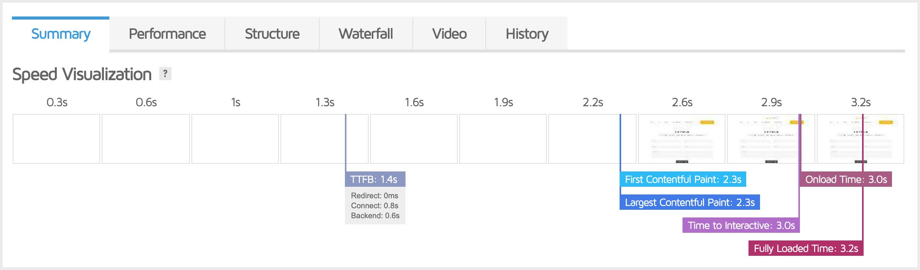The height and width of the screenshot is (270, 920).
Task: Select the Waterfall tab
Action: [366, 34]
